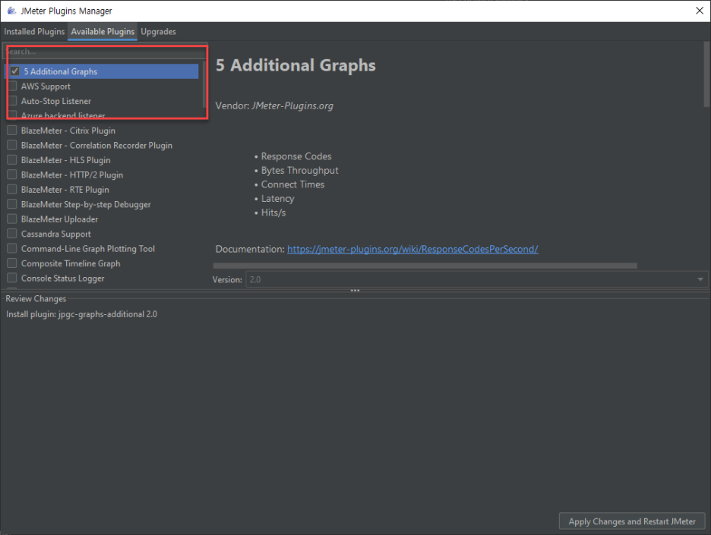Click the split pane divider dots handle
Image resolution: width=711 pixels, height=535 pixels.
(355, 291)
